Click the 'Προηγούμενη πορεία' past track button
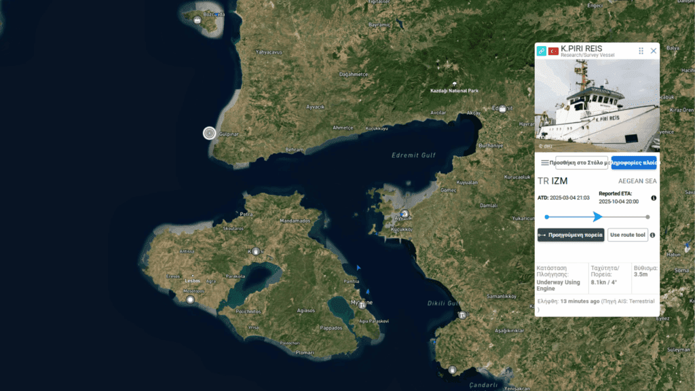This screenshot has width=695, height=391. (x=570, y=235)
